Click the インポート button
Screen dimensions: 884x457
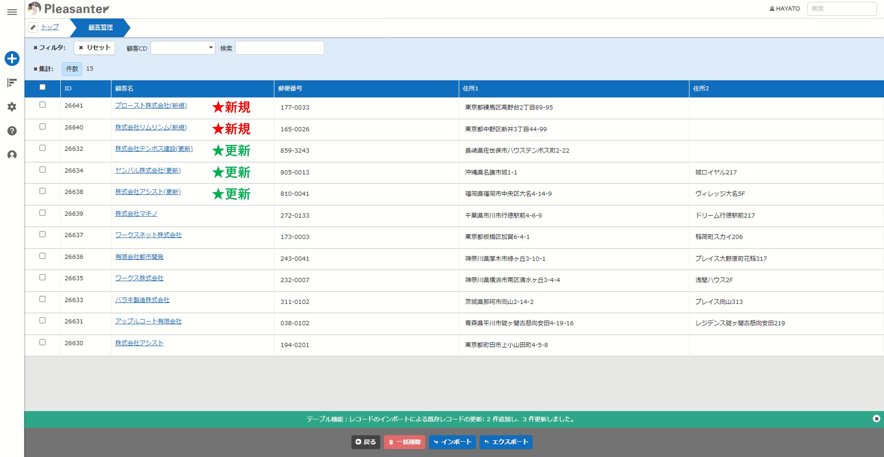tap(452, 442)
